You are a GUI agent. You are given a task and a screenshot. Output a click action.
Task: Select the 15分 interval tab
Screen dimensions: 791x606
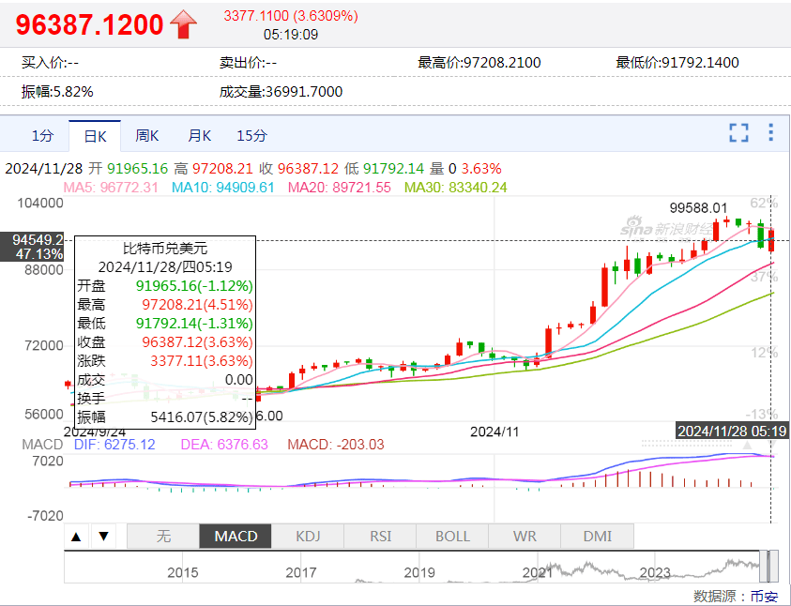pyautogui.click(x=251, y=136)
